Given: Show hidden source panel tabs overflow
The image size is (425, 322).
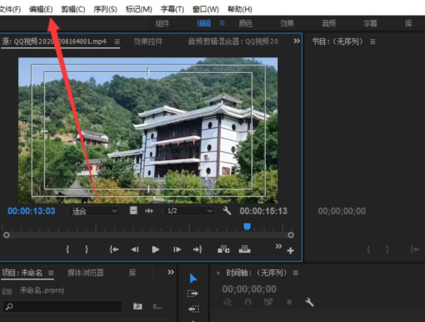Looking at the screenshot, I should [x=297, y=41].
